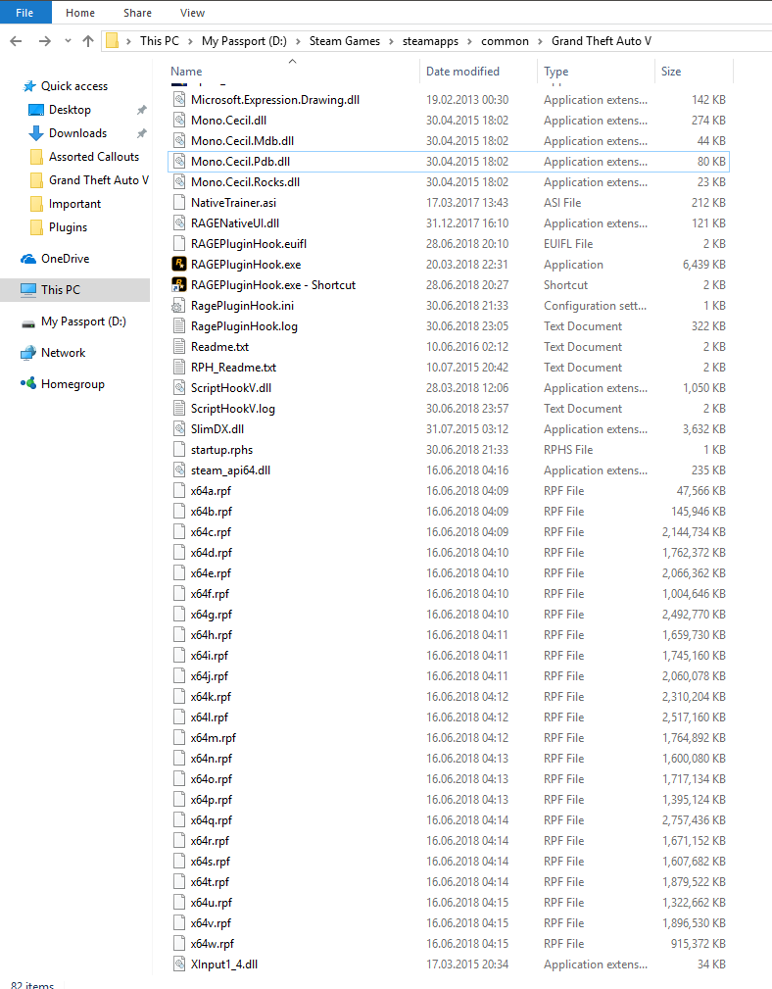This screenshot has width=772, height=989.
Task: Expand the chevron after Steam Games breadcrumb
Action: click(391, 41)
